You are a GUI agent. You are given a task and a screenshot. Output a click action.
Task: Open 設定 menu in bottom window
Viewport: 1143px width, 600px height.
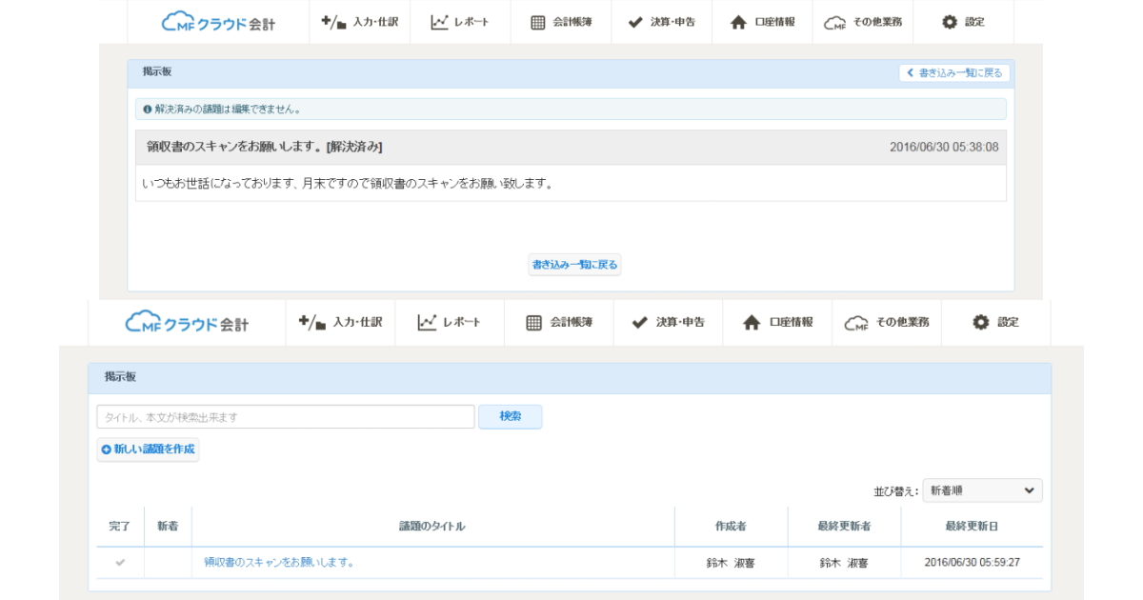[995, 323]
